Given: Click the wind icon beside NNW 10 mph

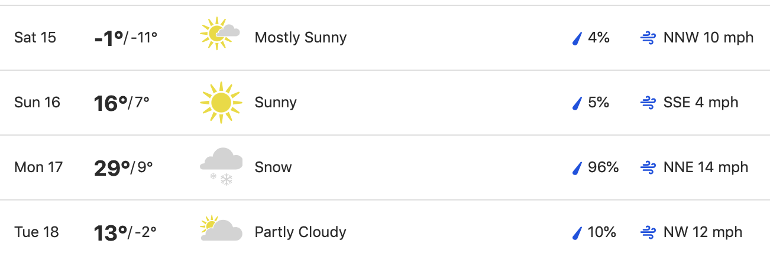Looking at the screenshot, I should 649,38.
